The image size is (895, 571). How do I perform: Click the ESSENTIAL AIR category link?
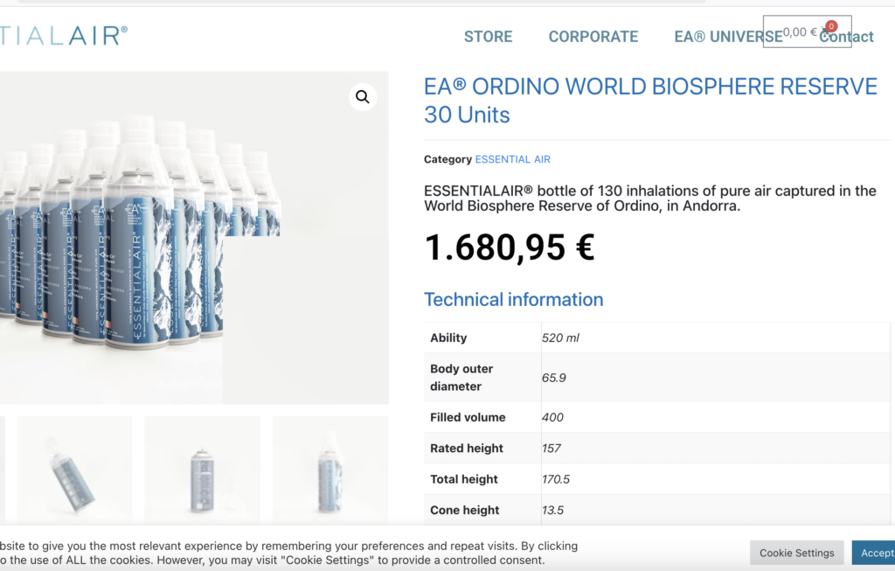click(513, 159)
